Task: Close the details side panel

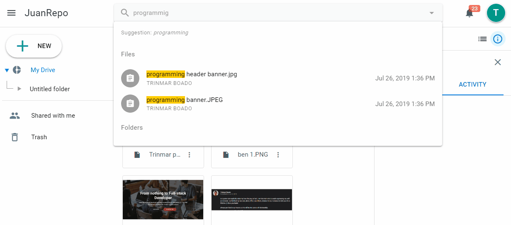Action: [x=498, y=62]
